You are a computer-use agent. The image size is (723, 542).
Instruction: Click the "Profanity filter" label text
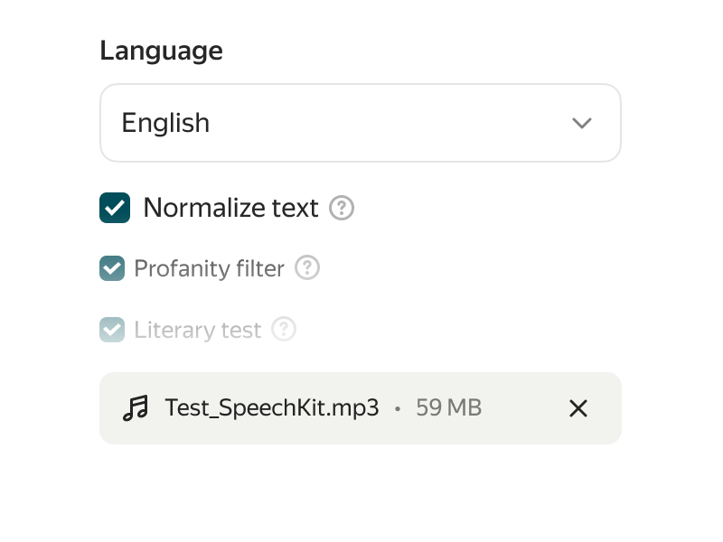[209, 268]
